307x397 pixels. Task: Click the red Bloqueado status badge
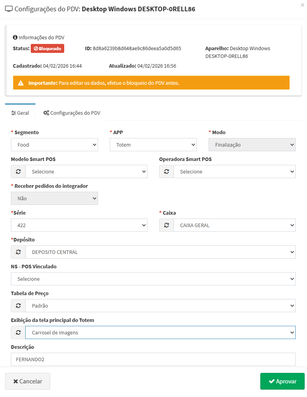point(47,49)
